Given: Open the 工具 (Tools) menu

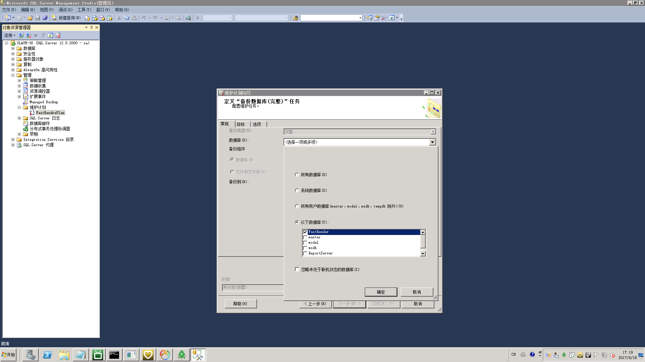Looking at the screenshot, I should point(84,10).
